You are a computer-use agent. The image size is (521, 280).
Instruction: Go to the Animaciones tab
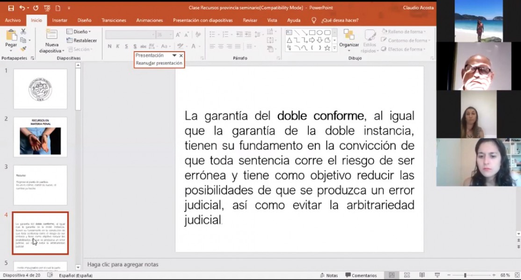click(x=150, y=20)
